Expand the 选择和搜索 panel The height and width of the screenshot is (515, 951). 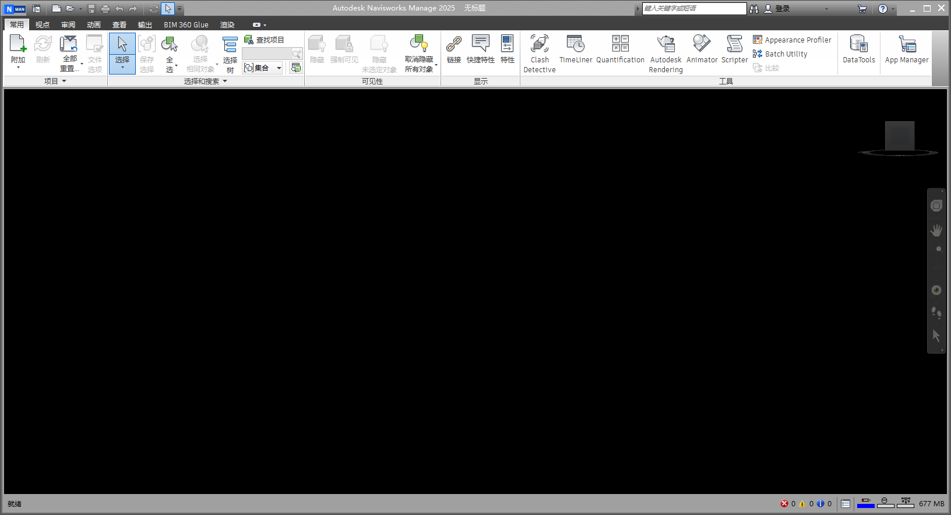[206, 81]
